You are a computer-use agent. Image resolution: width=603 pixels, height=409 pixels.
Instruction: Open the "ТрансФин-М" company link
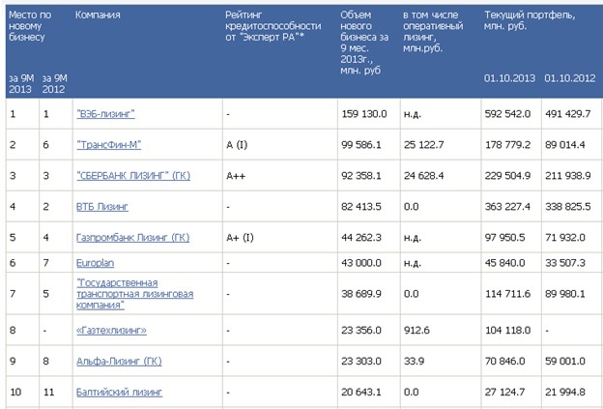(x=109, y=145)
